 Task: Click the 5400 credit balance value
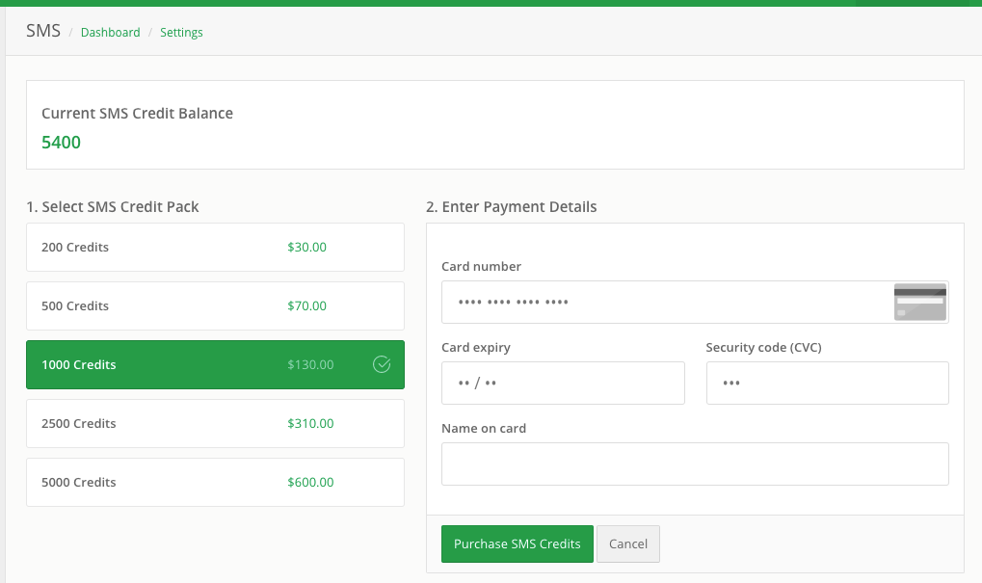coord(61,143)
